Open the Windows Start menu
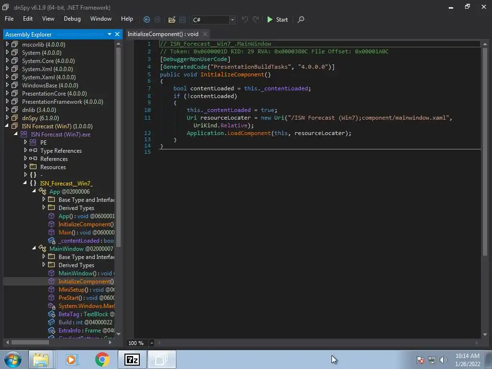 point(13,359)
